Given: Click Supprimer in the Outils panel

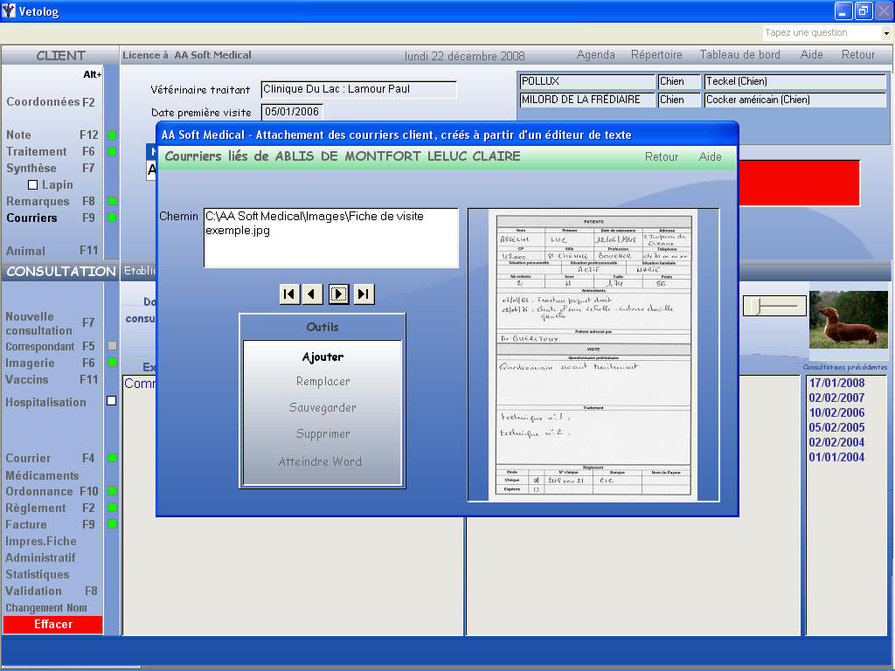Looking at the screenshot, I should point(323,433).
